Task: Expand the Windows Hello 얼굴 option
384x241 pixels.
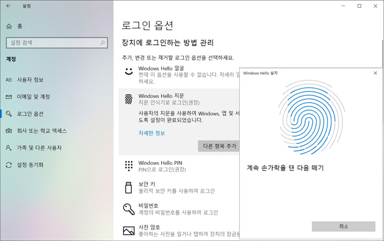Action: (179, 75)
